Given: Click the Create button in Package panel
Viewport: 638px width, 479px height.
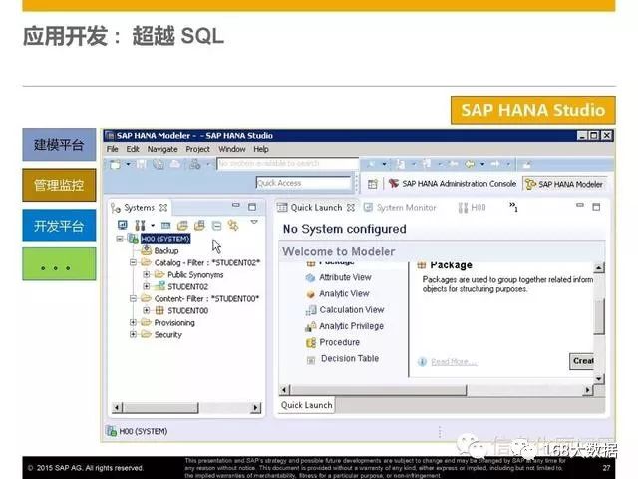Looking at the screenshot, I should 582,361.
